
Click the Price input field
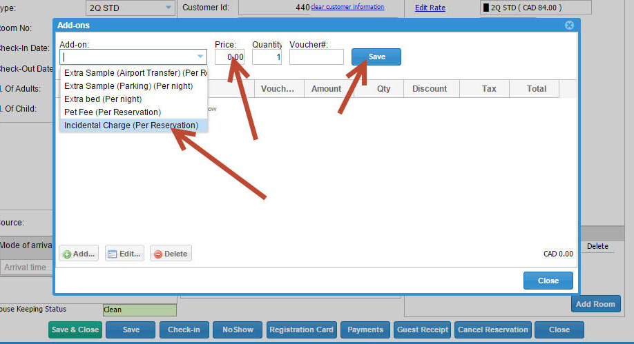click(x=229, y=57)
